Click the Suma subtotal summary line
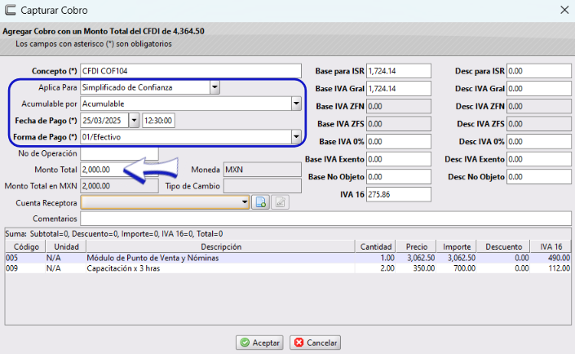The image size is (575, 354). pos(114,233)
